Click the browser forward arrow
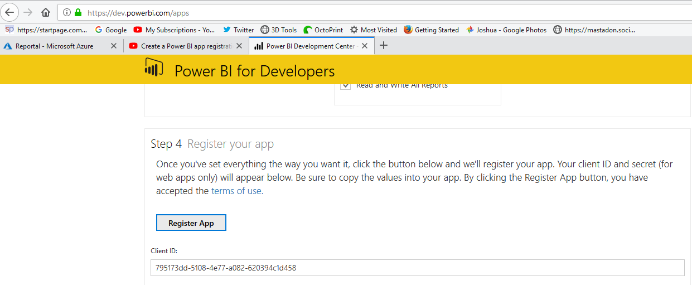 (x=28, y=12)
